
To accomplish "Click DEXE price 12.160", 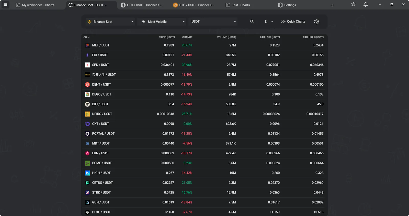I will coord(169,212).
